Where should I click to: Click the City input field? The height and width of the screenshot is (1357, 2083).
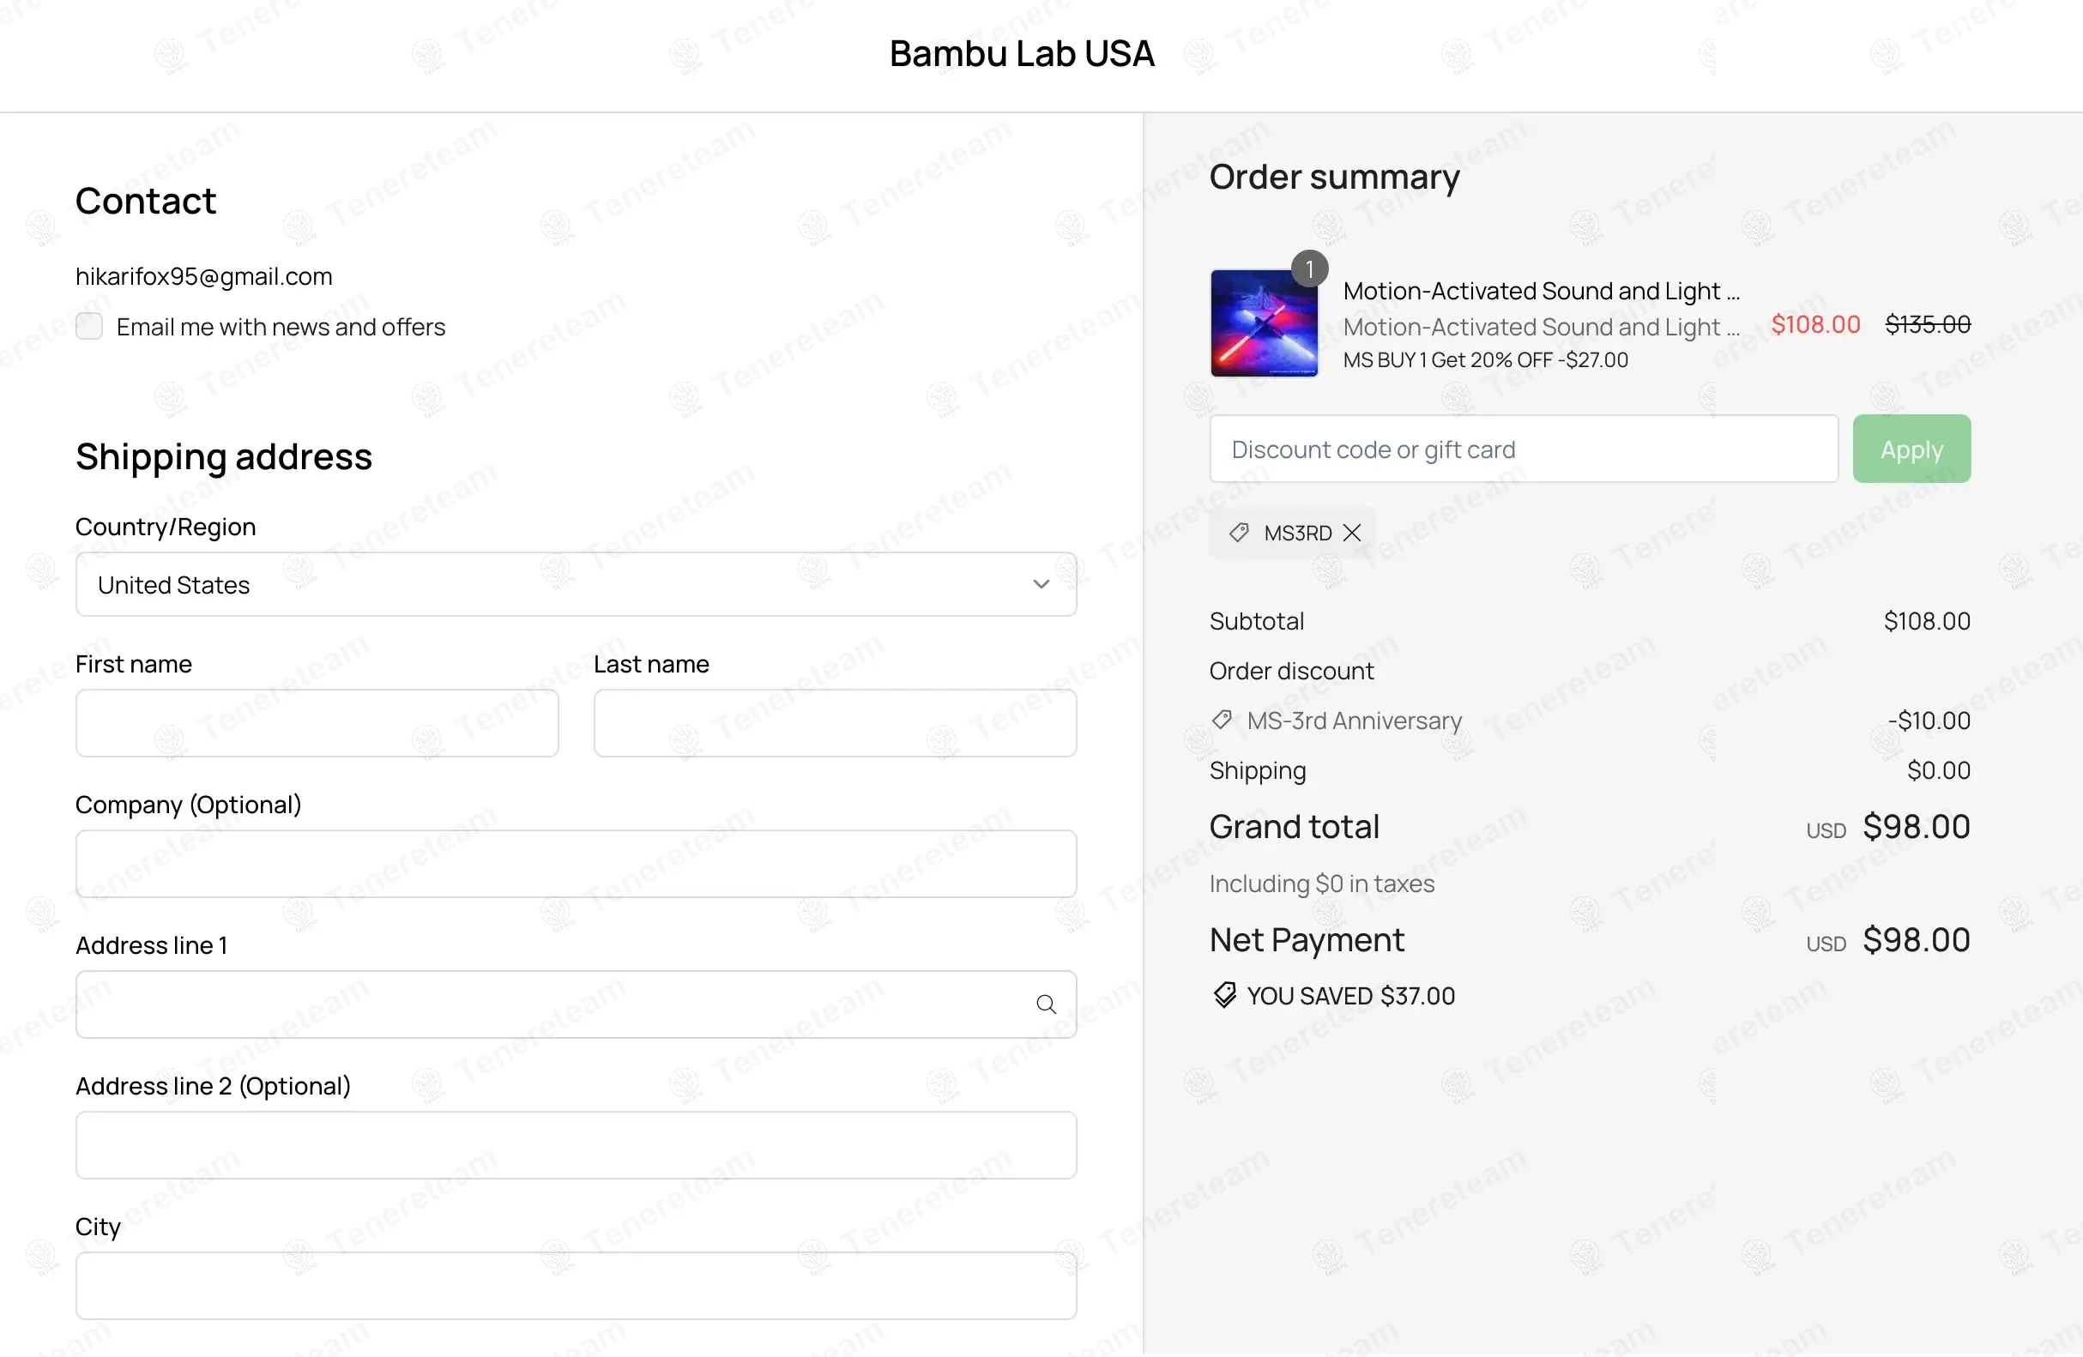point(575,1285)
